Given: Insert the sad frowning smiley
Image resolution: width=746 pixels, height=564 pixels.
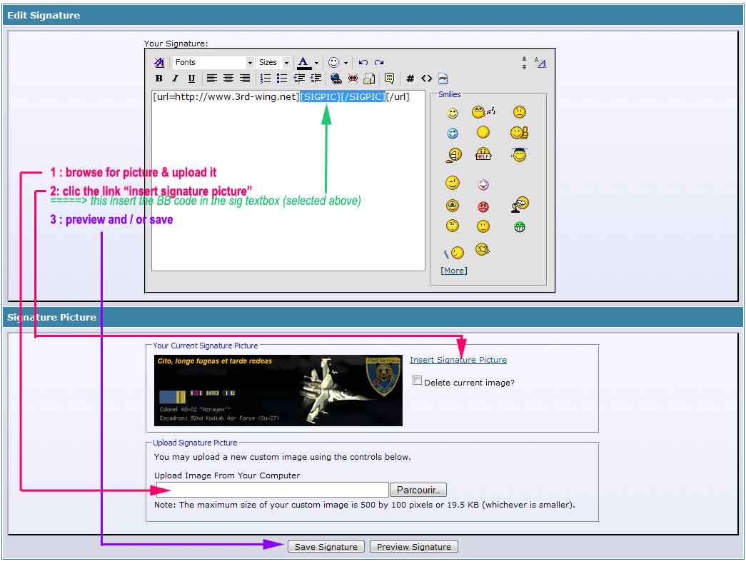Looking at the screenshot, I should tap(520, 112).
